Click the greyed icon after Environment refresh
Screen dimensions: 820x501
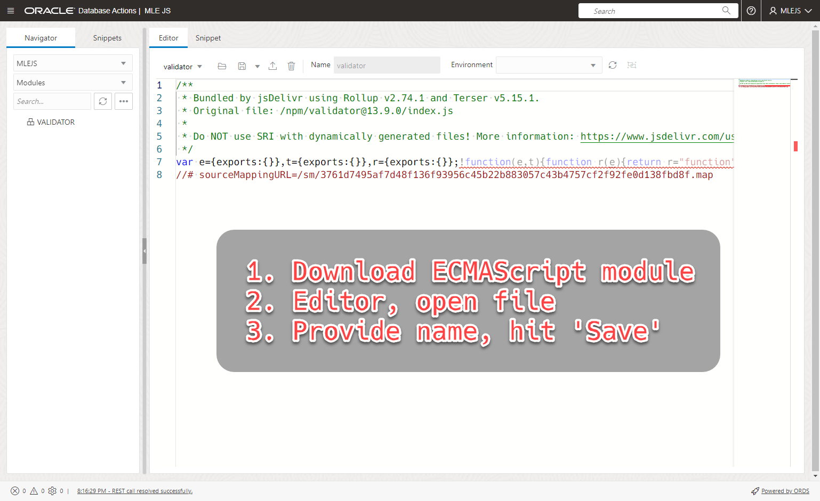point(632,65)
